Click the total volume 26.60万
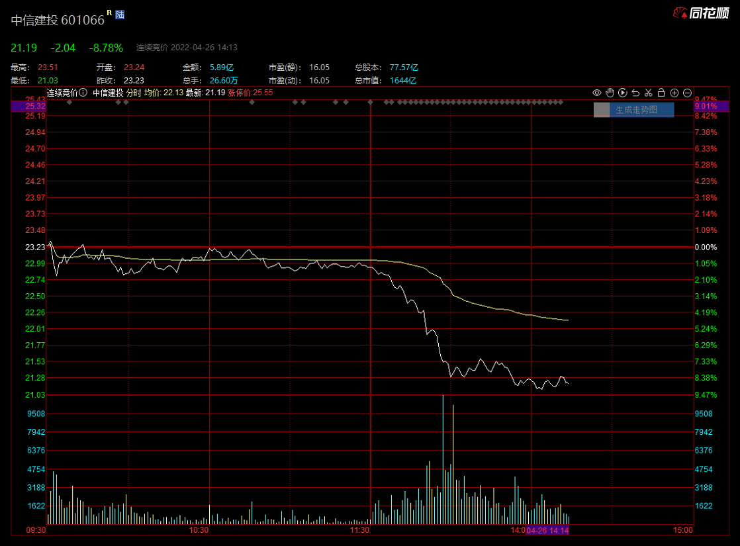 [224, 81]
